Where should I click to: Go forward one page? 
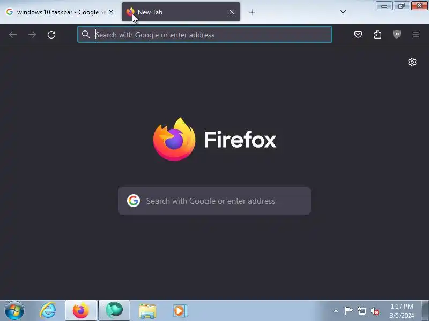32,35
